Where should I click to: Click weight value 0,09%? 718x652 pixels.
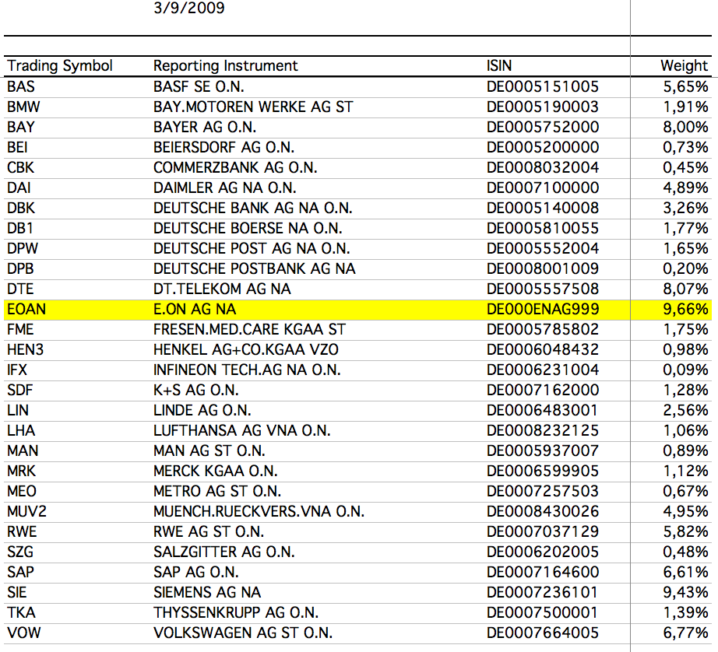(685, 370)
